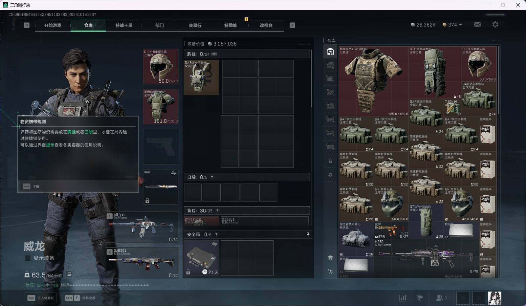Open the 特勤处 tab

click(230, 25)
